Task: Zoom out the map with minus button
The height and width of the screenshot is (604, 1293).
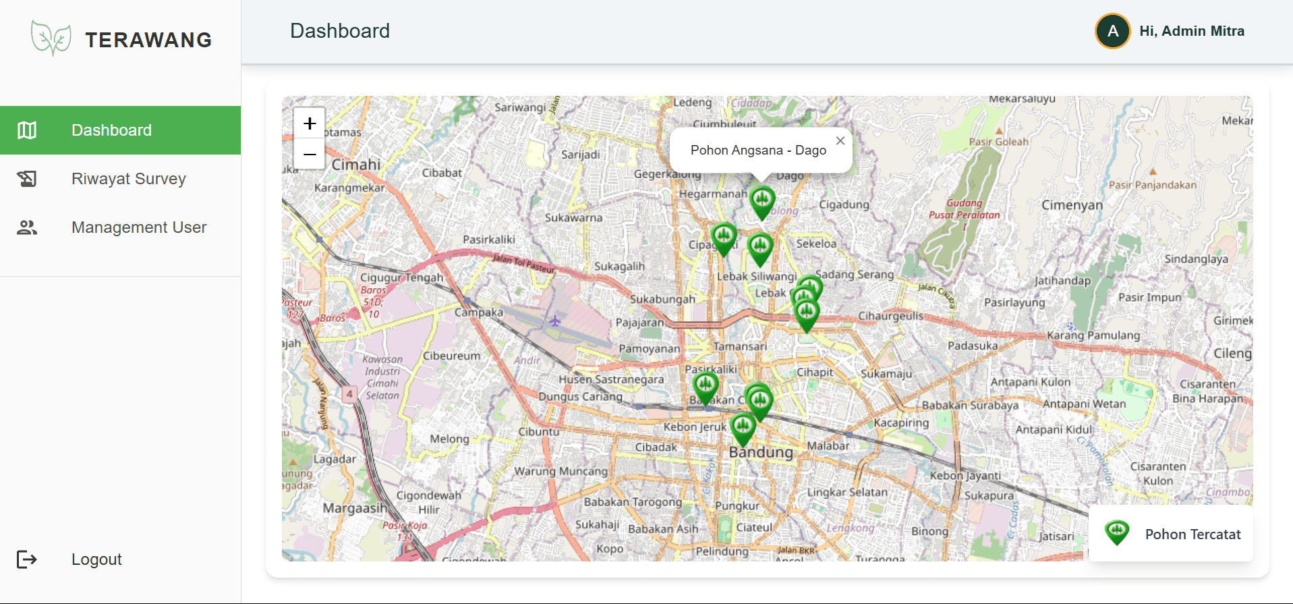Action: pyautogui.click(x=310, y=154)
